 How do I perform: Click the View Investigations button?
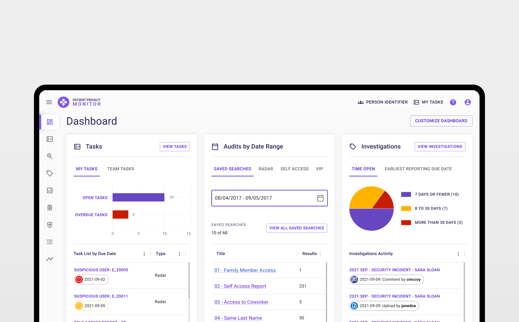[440, 147]
